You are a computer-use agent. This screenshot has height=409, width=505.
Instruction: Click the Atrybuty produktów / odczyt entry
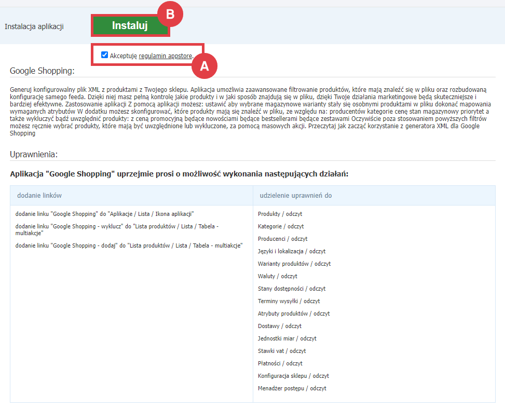tap(294, 313)
